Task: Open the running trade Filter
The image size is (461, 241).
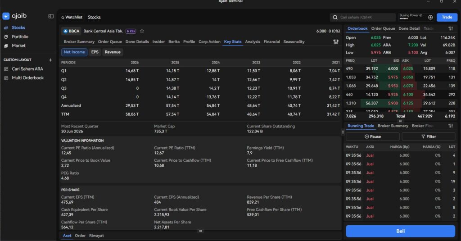Action: [429, 136]
